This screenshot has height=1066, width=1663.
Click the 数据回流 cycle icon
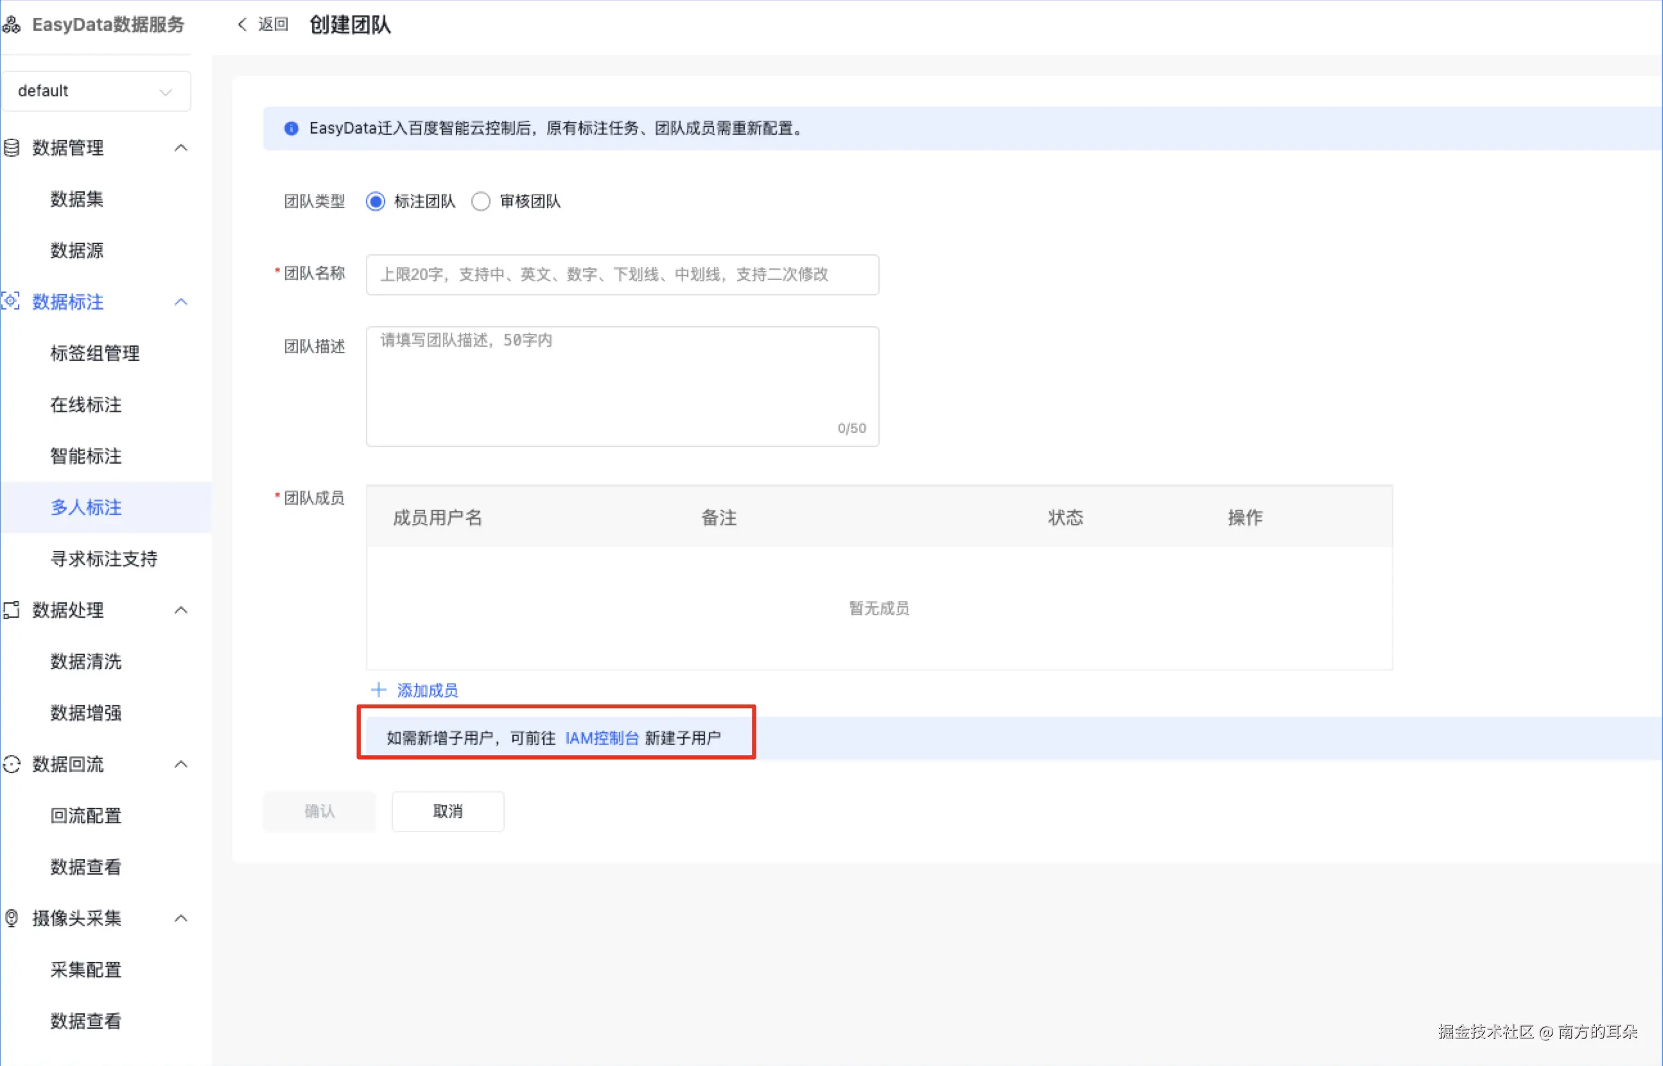pos(12,764)
